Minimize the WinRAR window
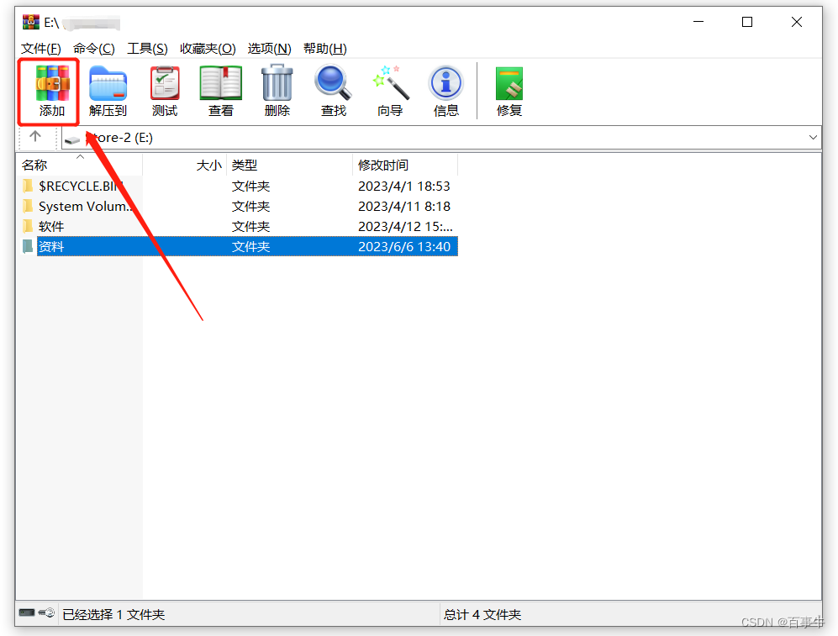Image resolution: width=838 pixels, height=636 pixels. [698, 22]
